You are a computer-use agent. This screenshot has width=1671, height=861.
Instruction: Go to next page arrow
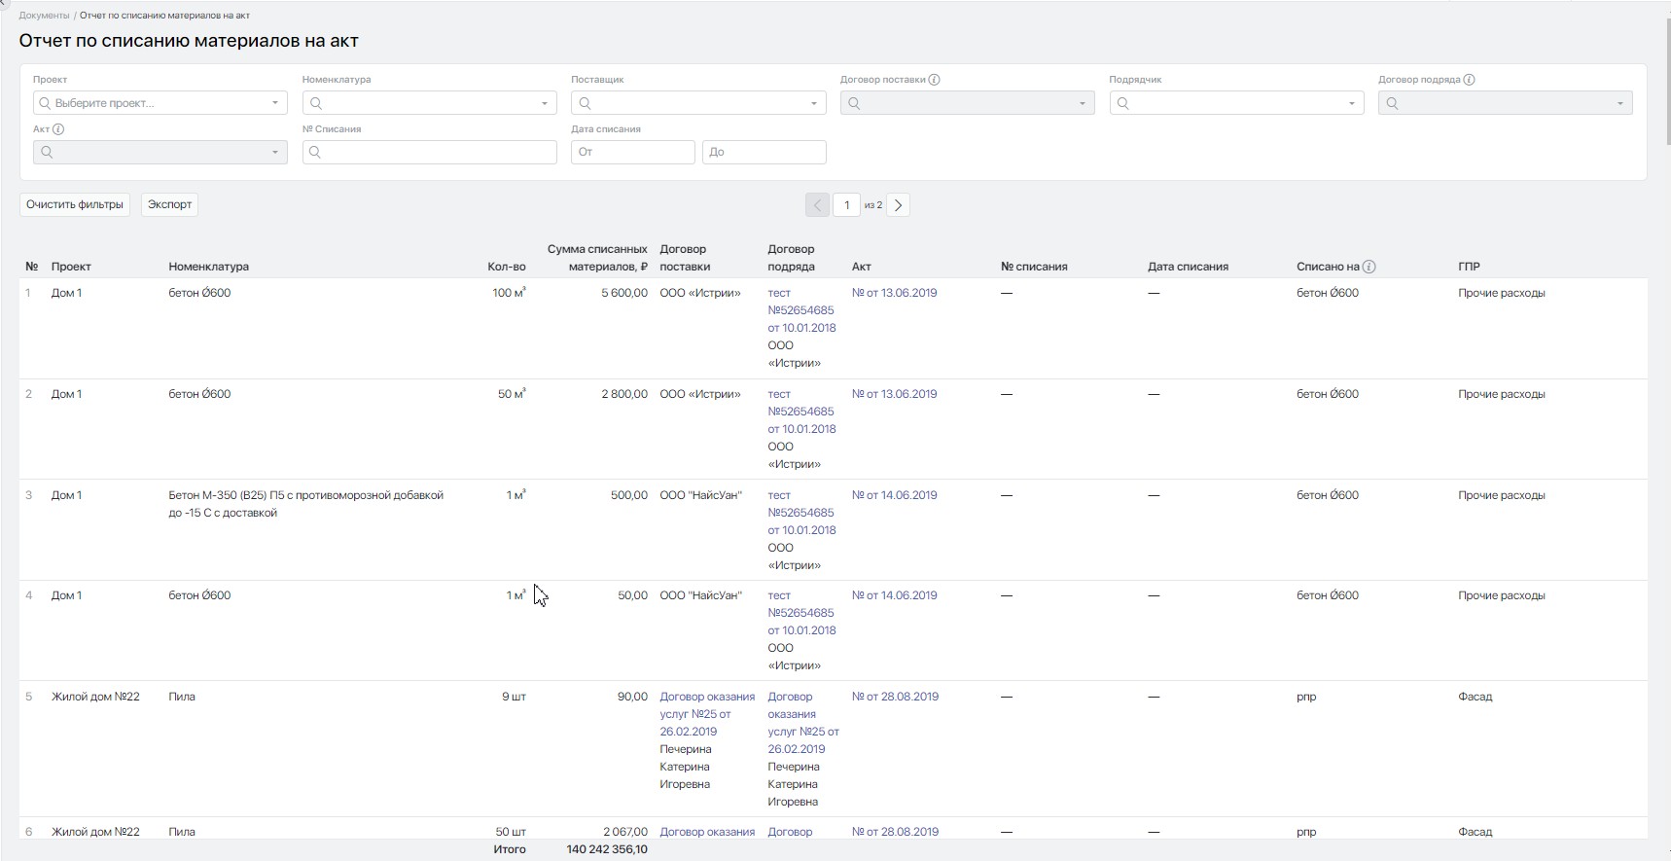click(x=899, y=205)
